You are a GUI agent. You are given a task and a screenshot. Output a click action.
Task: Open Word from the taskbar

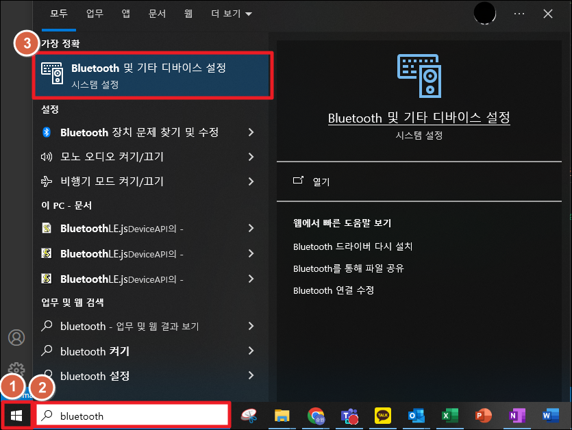[x=551, y=416]
